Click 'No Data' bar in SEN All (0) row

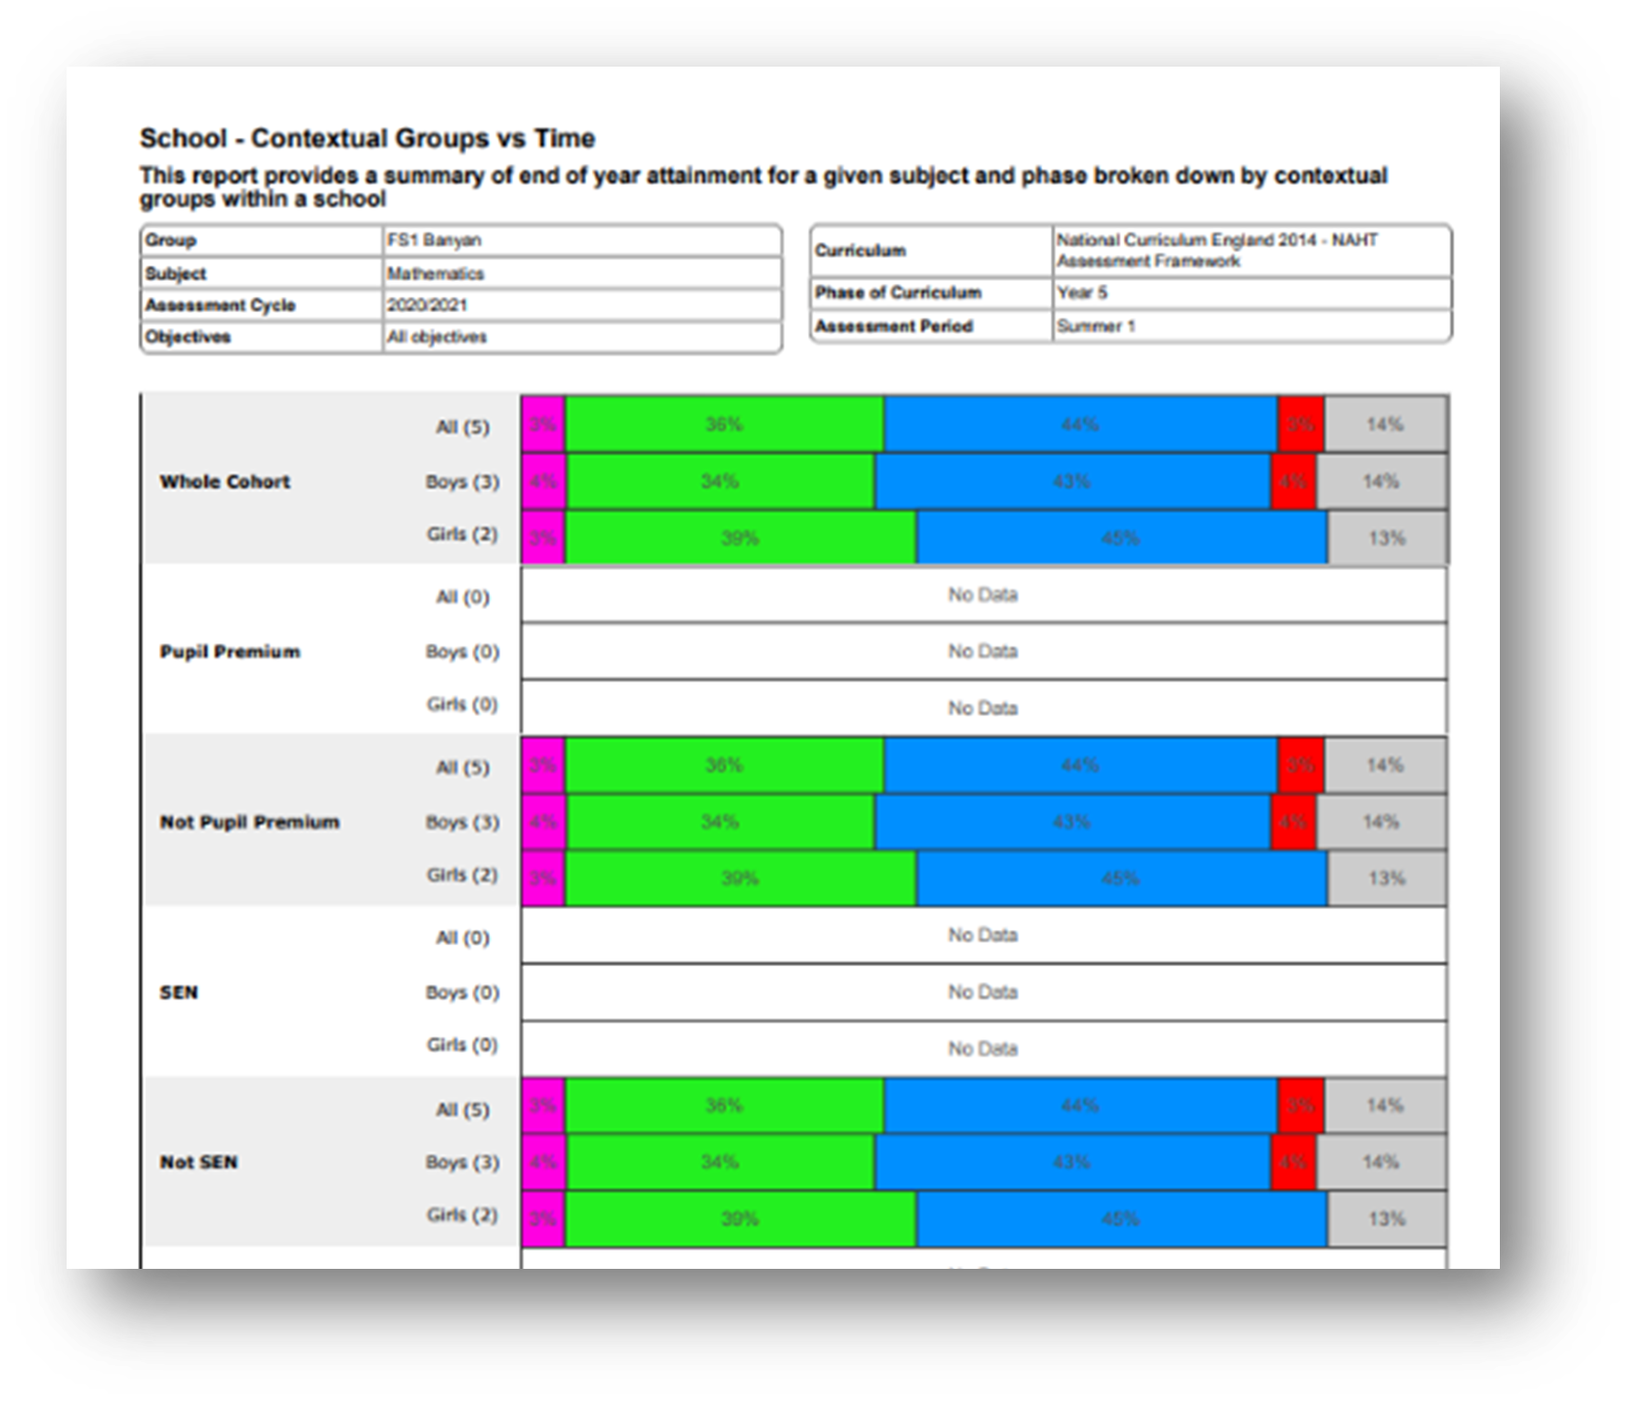pyautogui.click(x=984, y=936)
